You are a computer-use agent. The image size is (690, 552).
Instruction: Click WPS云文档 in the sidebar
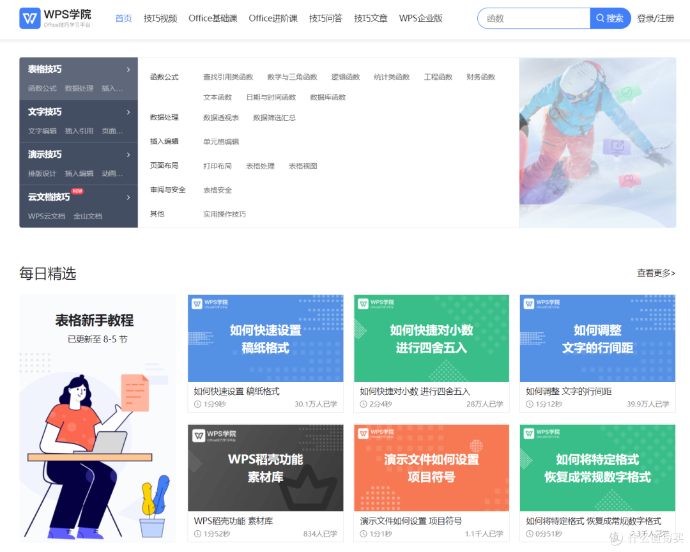point(47,216)
